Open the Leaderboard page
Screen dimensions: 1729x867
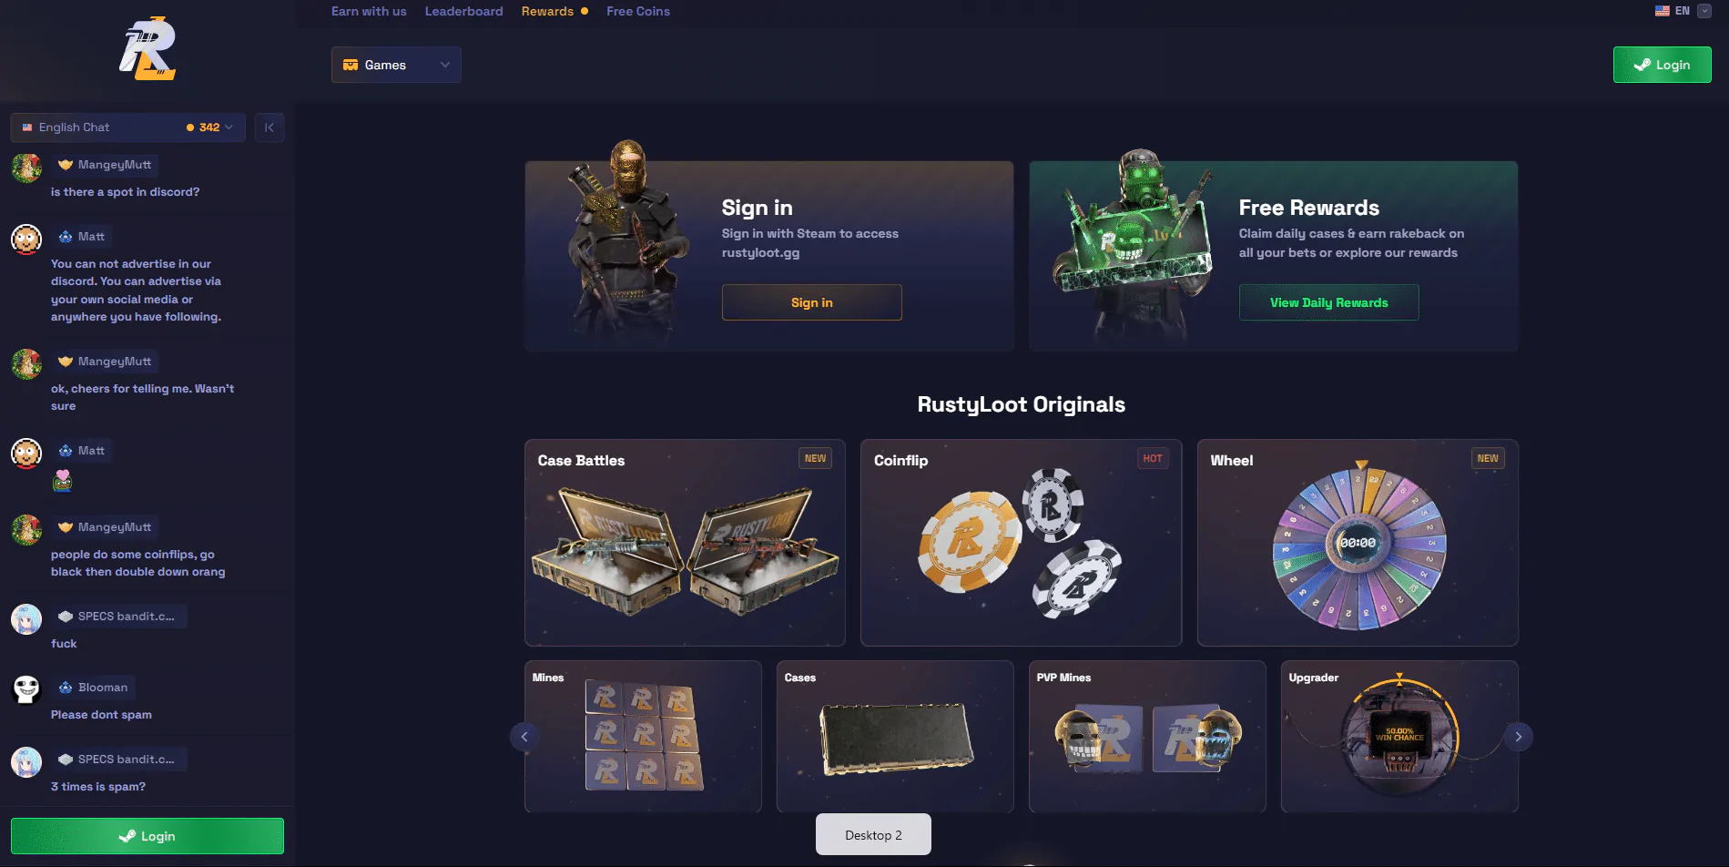click(x=463, y=11)
